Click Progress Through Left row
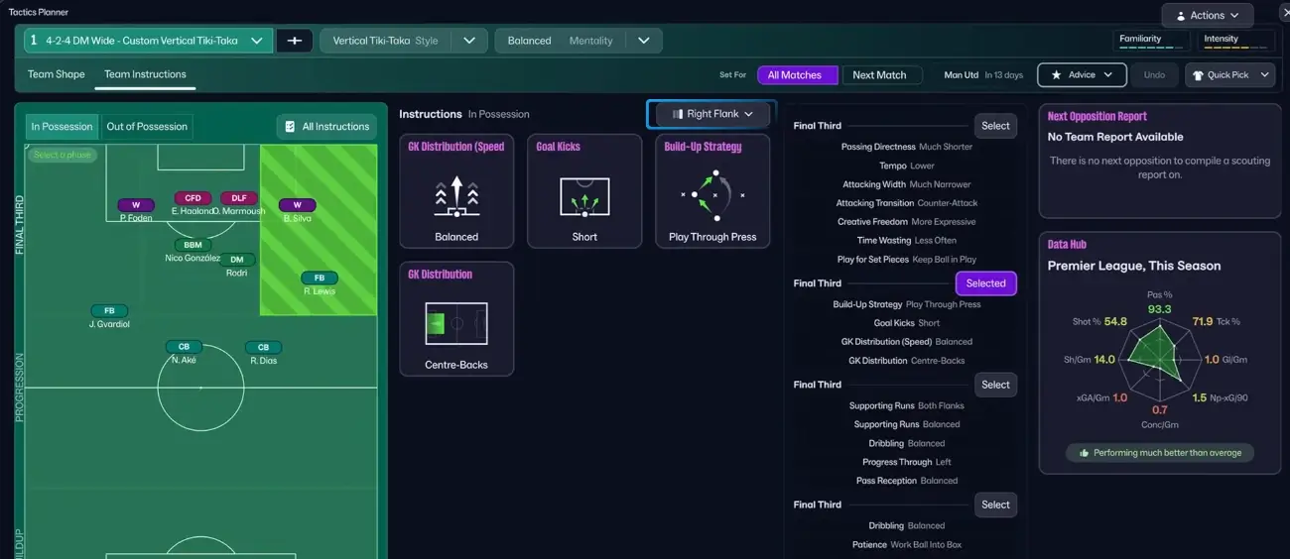 point(907,462)
